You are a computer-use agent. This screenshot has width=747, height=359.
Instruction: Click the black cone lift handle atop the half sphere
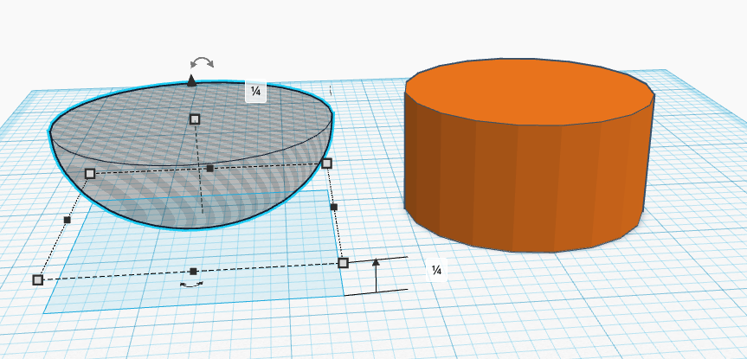pyautogui.click(x=191, y=80)
